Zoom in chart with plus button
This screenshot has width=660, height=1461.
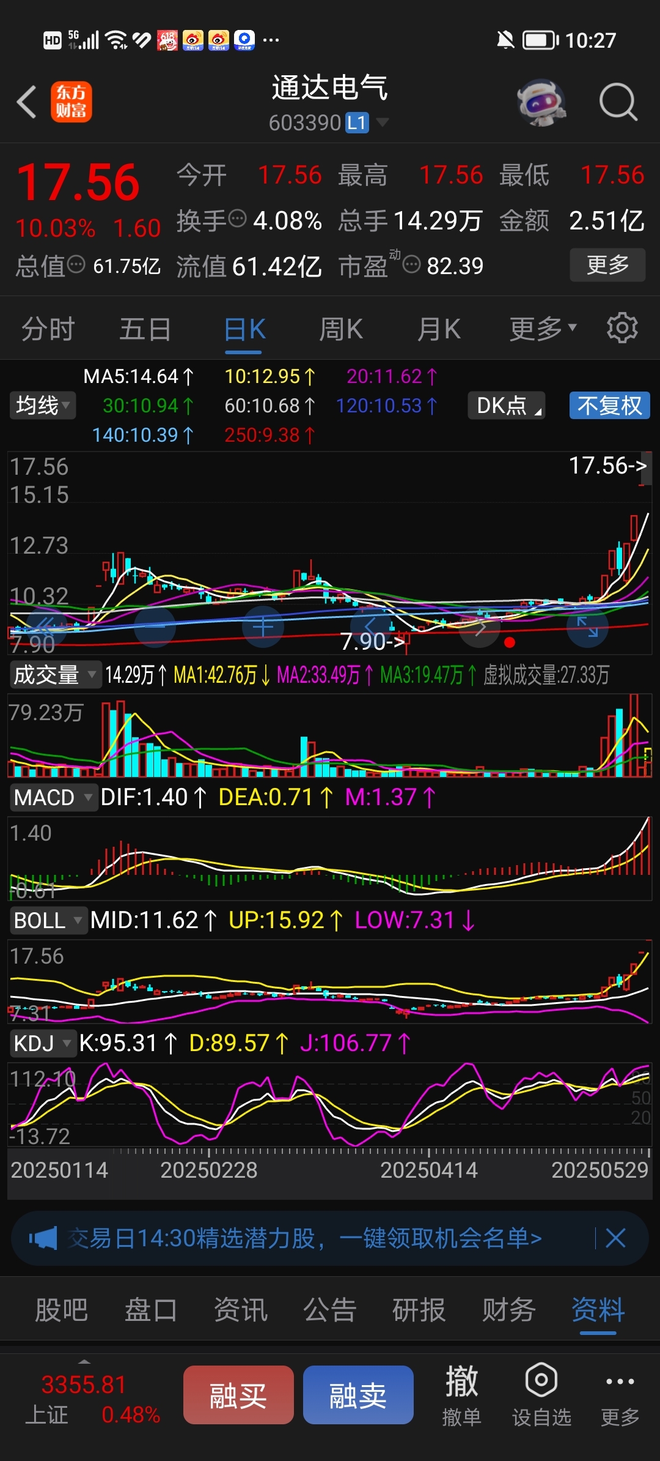coord(263,626)
